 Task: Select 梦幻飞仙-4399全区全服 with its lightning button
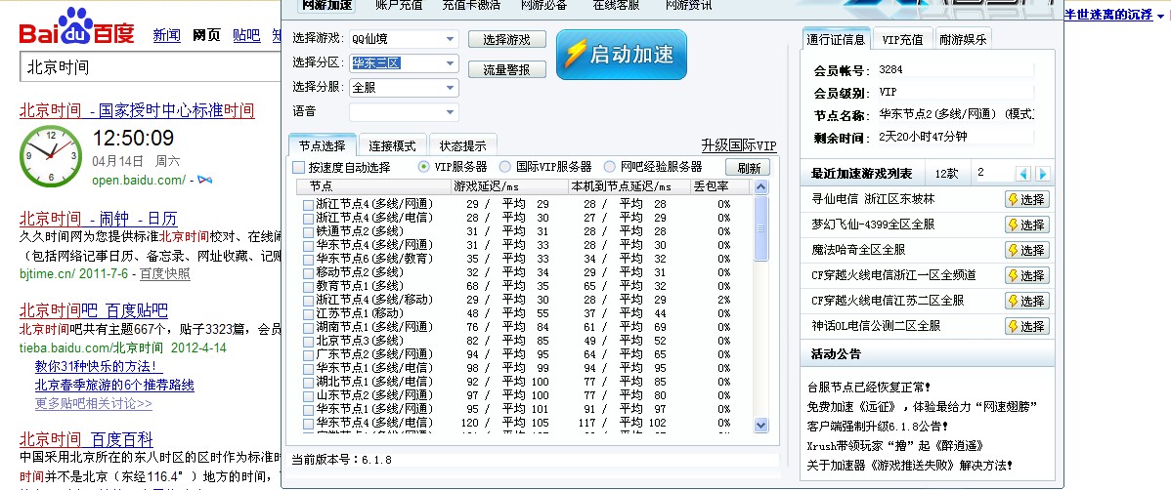pos(1027,225)
